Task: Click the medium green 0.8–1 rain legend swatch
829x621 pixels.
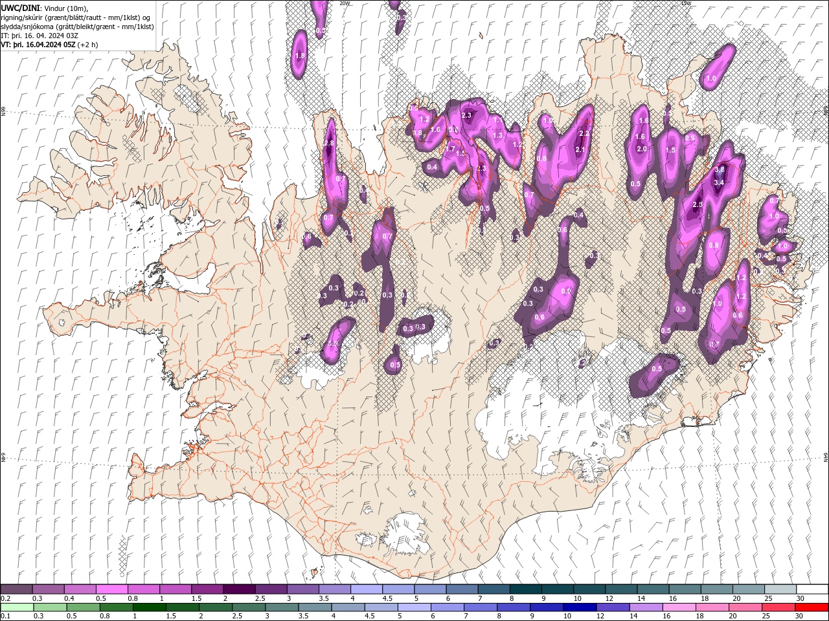Action: pos(117,607)
